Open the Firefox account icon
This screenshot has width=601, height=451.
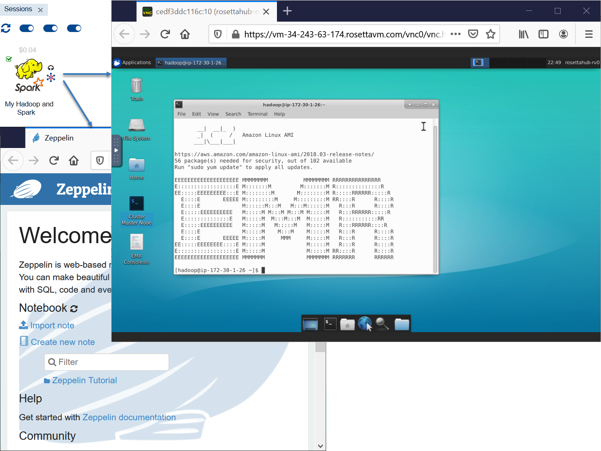[x=564, y=34]
